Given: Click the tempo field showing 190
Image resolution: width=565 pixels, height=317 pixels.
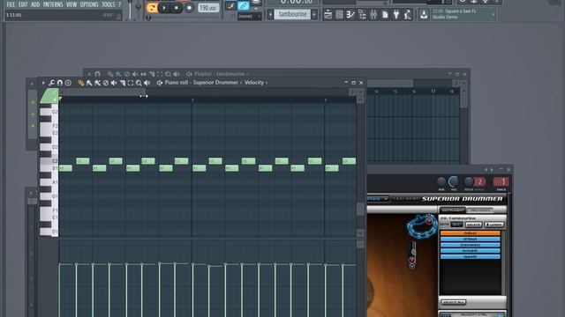Looking at the screenshot, I should click(x=208, y=8).
